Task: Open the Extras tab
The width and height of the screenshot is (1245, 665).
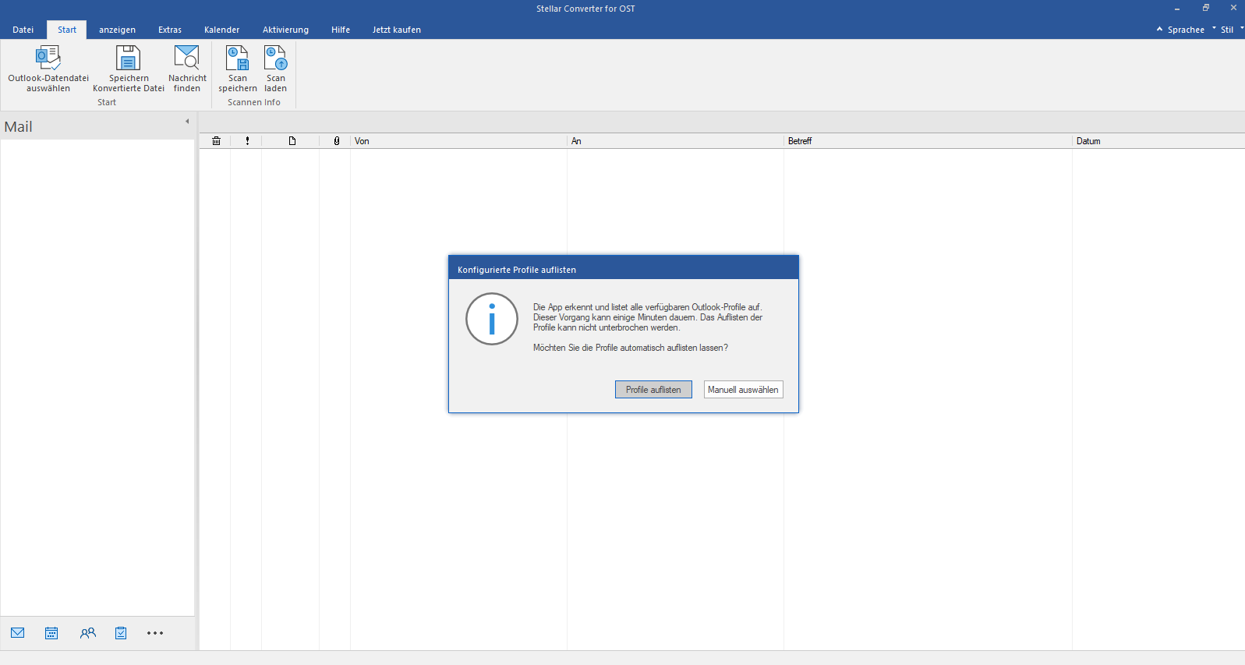Action: pyautogui.click(x=170, y=30)
